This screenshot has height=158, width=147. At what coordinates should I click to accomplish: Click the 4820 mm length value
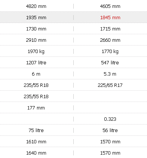pos(36,6)
